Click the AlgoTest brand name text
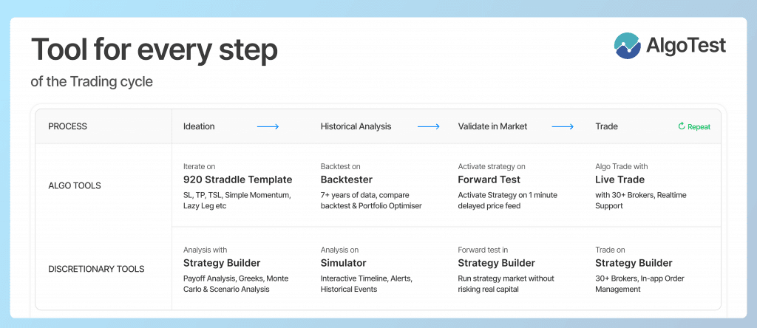The width and height of the screenshot is (757, 328). click(687, 46)
